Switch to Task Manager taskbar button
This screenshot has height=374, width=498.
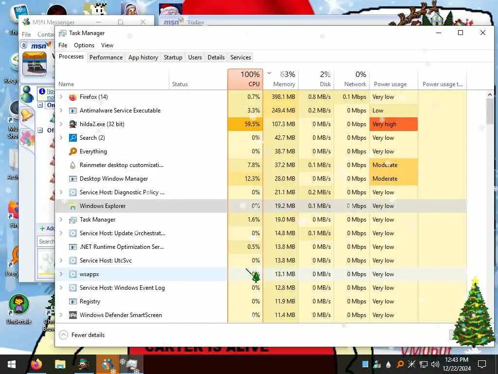131,364
